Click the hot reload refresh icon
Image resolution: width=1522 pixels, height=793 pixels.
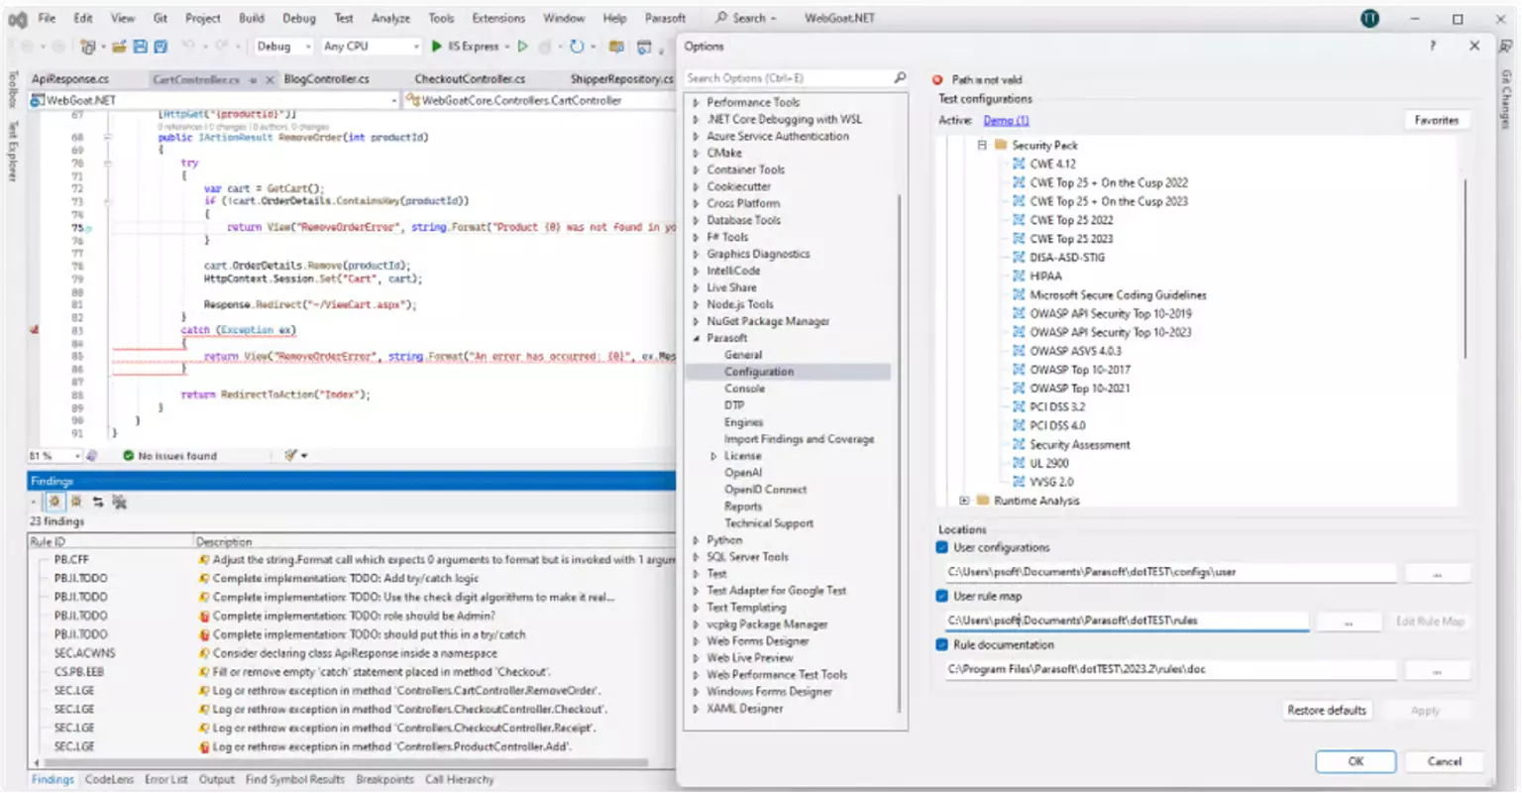(577, 47)
